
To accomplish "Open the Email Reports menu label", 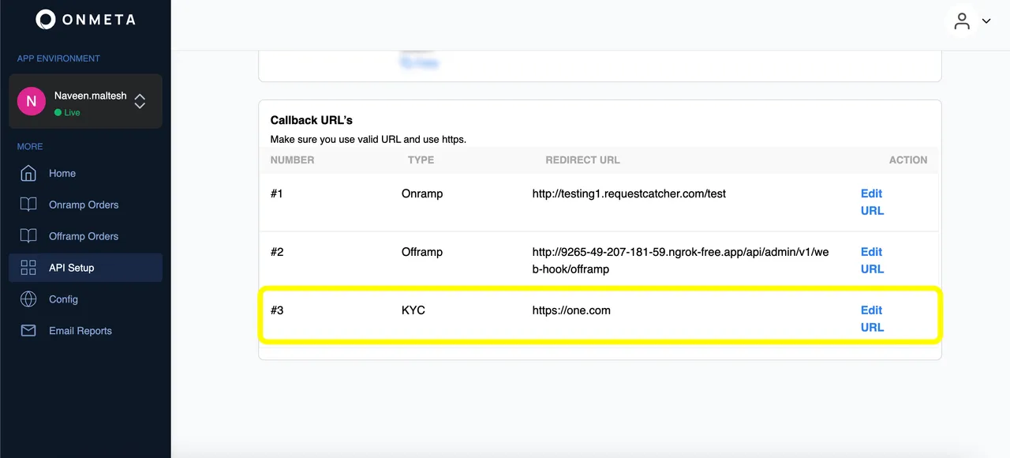I will 80,331.
